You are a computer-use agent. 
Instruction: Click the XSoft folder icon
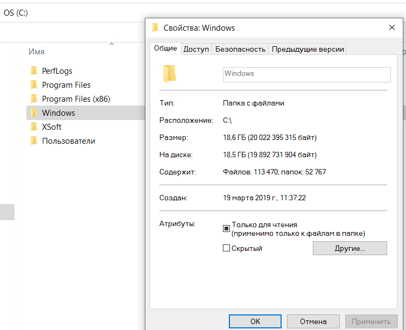[x=34, y=127]
